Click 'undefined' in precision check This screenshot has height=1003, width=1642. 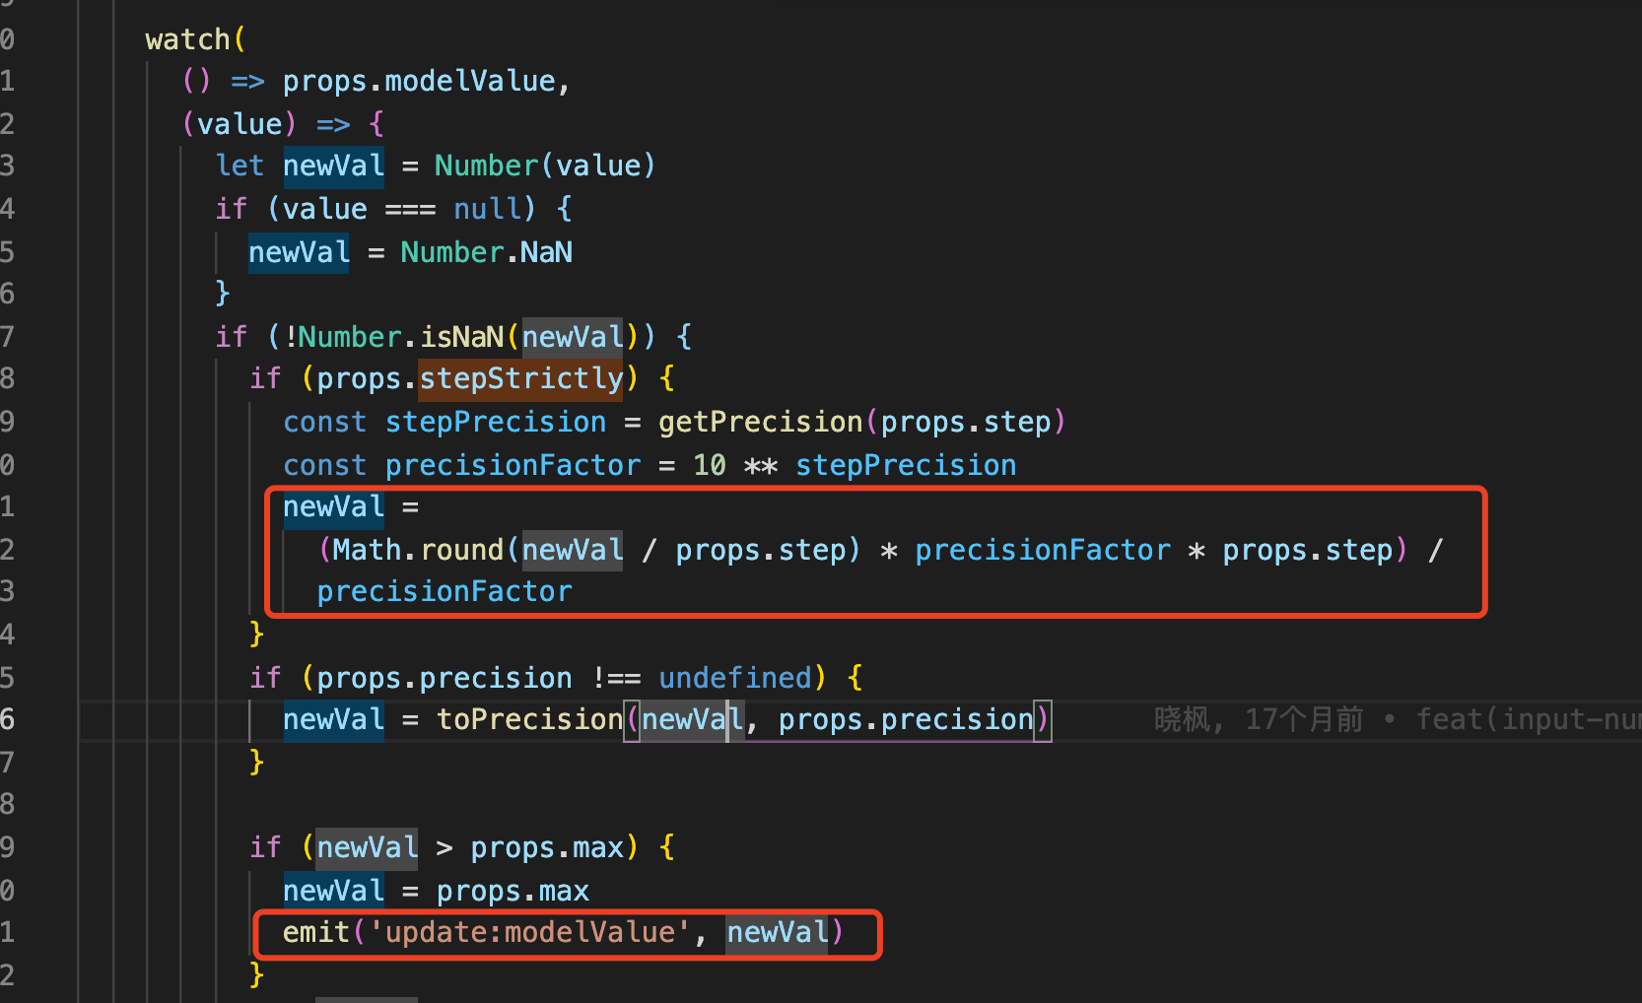[x=735, y=678]
